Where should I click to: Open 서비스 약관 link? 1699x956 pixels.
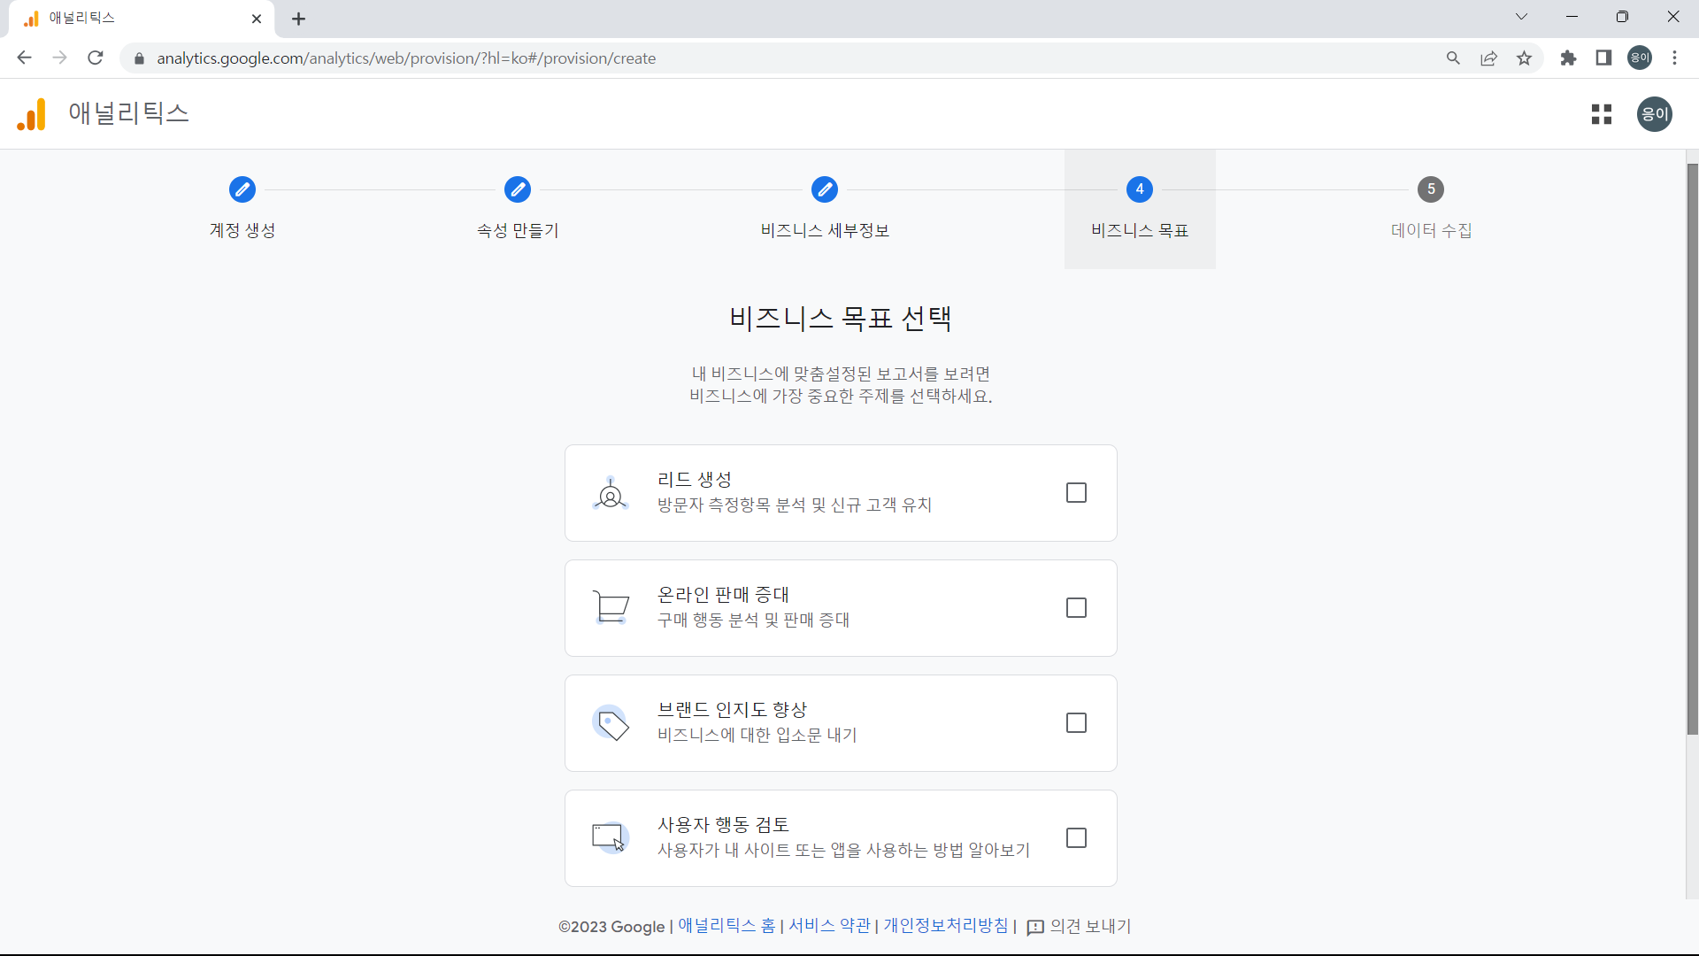coord(828,926)
